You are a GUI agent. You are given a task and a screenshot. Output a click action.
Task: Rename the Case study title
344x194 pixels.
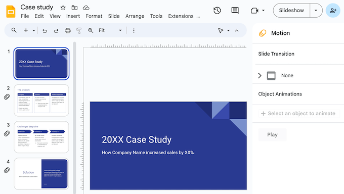(37, 7)
